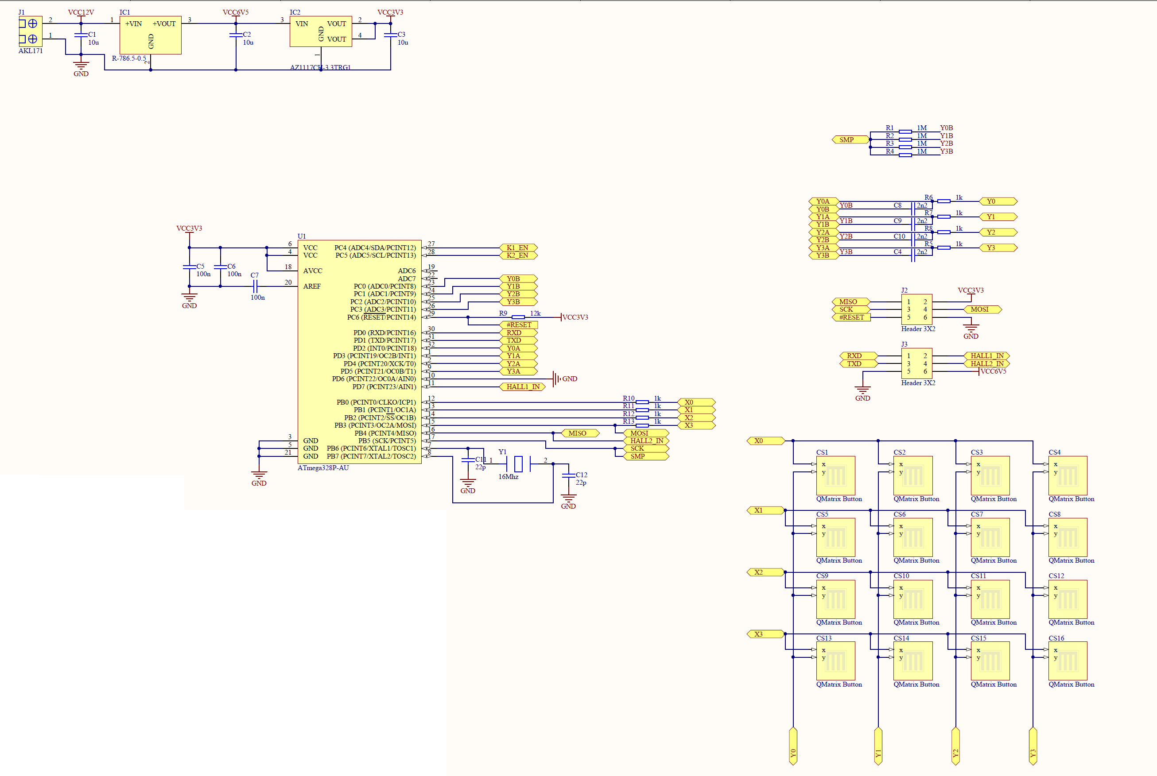Viewport: 1157px width, 776px height.
Task: Click the SMP port beside resistors R1-R4
Action: pyautogui.click(x=849, y=139)
